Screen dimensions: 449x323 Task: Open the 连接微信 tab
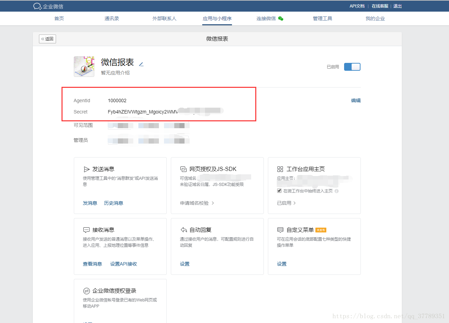pos(266,18)
